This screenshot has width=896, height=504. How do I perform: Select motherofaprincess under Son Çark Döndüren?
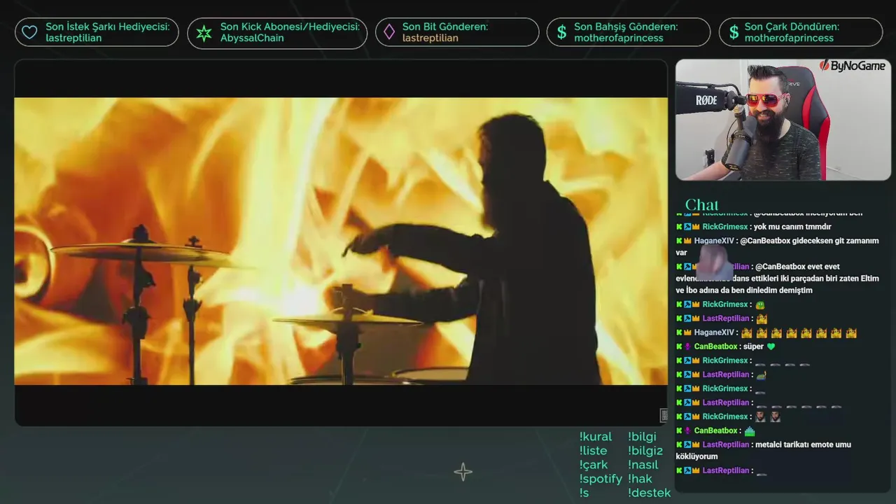pos(789,38)
